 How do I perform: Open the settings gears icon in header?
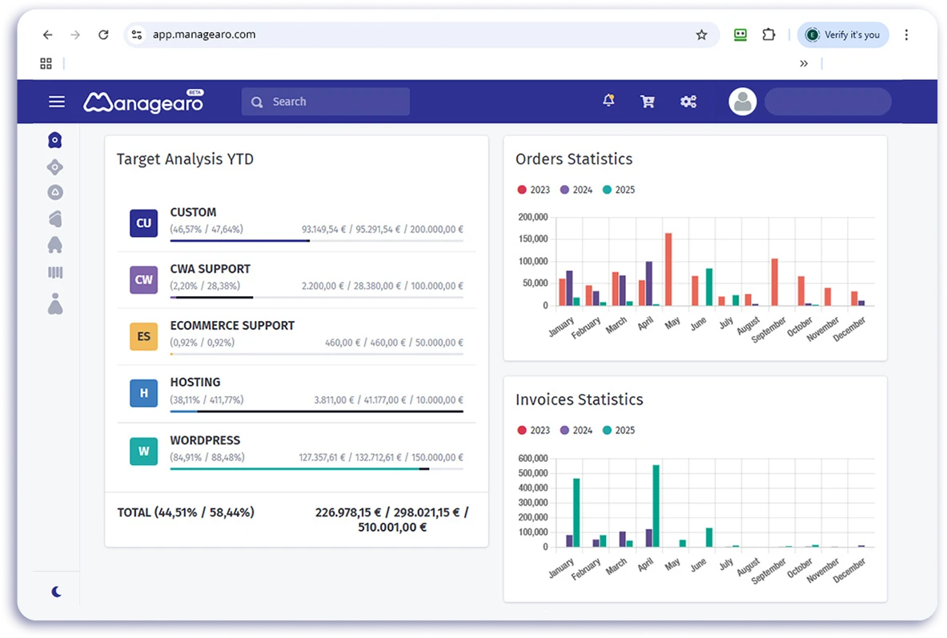pyautogui.click(x=688, y=102)
